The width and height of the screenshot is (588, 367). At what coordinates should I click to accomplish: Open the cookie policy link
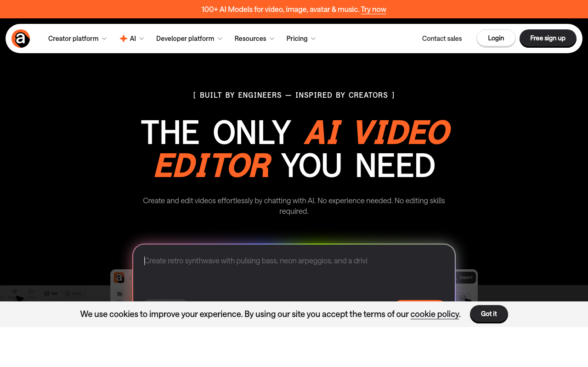tap(435, 314)
